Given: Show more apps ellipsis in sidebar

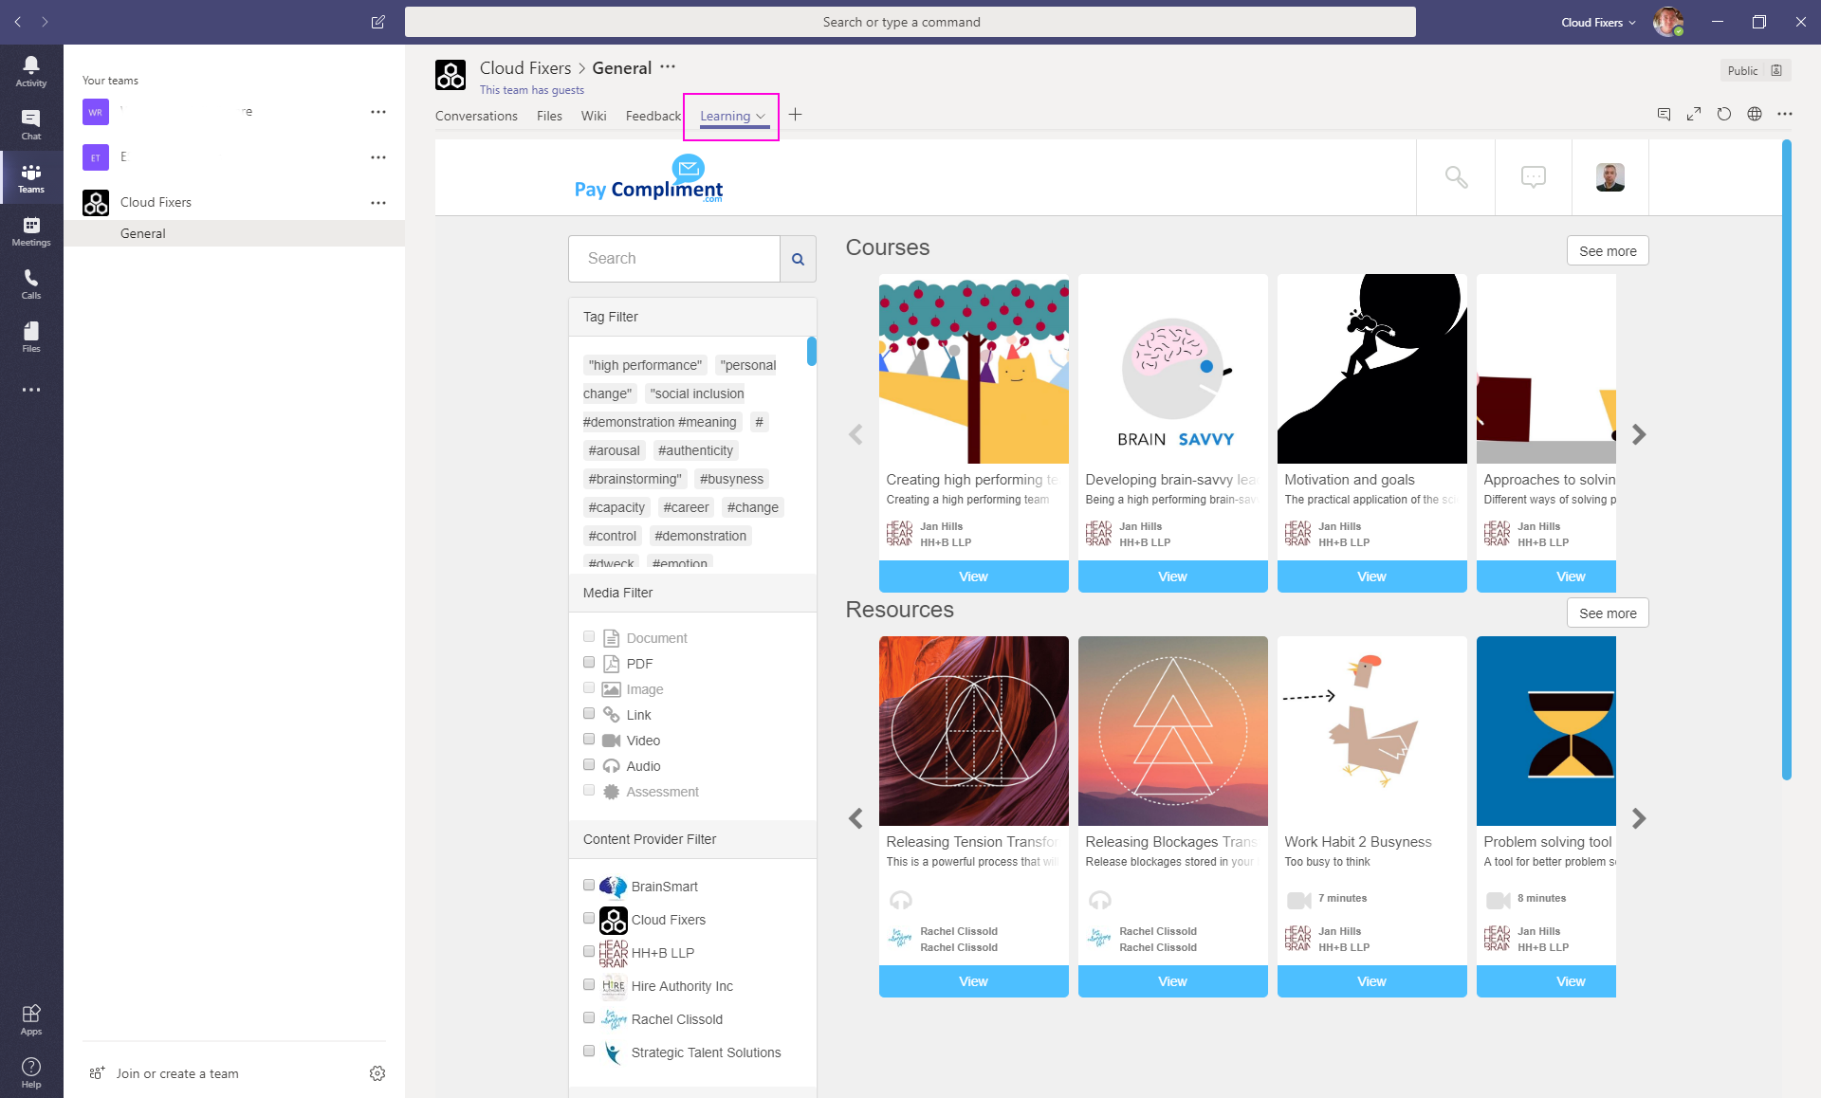Looking at the screenshot, I should 31,390.
